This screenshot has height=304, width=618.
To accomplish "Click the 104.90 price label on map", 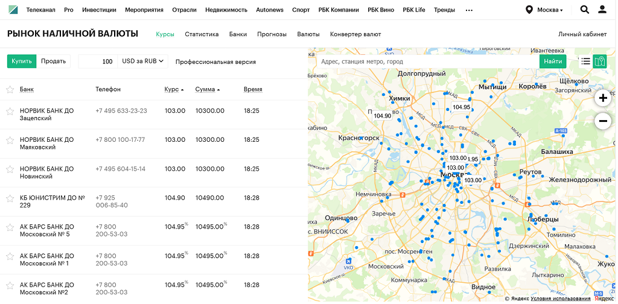I will tap(382, 116).
